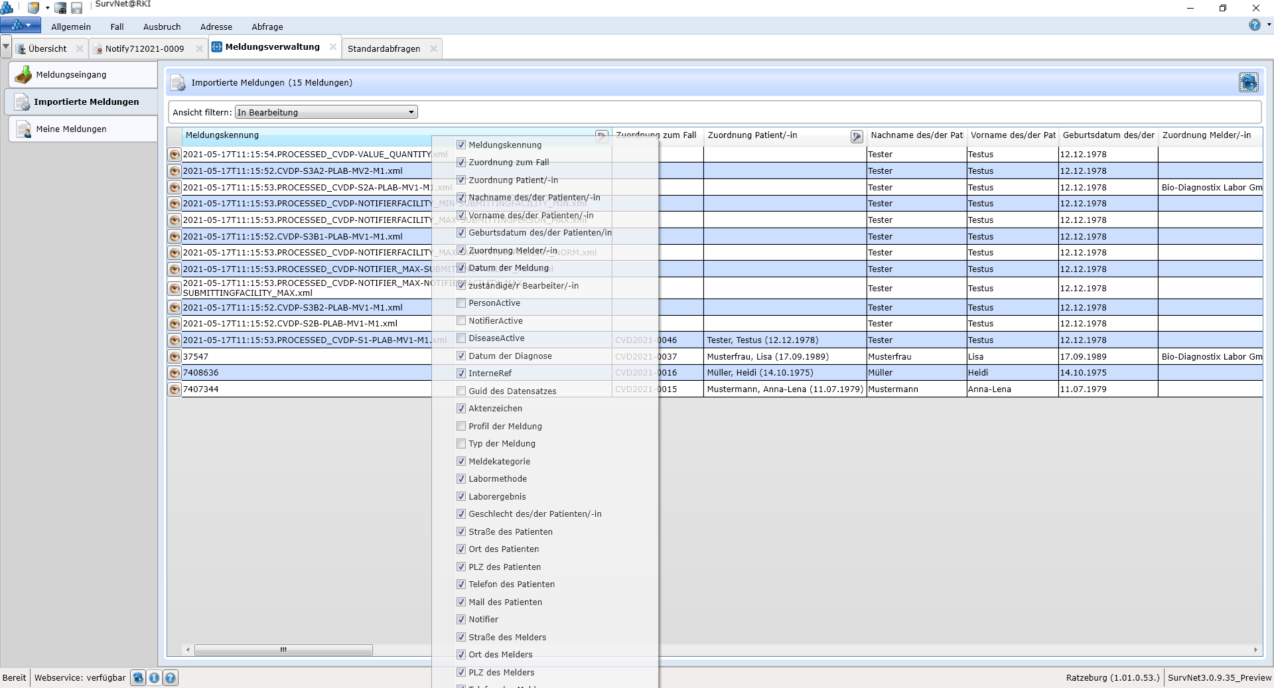This screenshot has width=1274, height=688.
Task: Click the blue help icon in menu bar
Action: coord(1254,25)
